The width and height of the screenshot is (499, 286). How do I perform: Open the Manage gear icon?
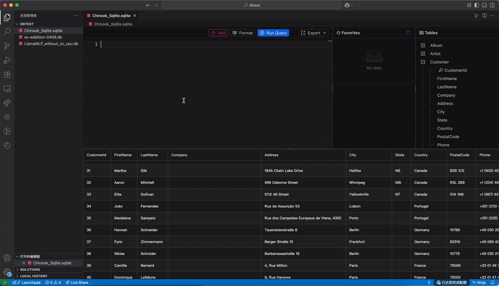tap(7, 272)
